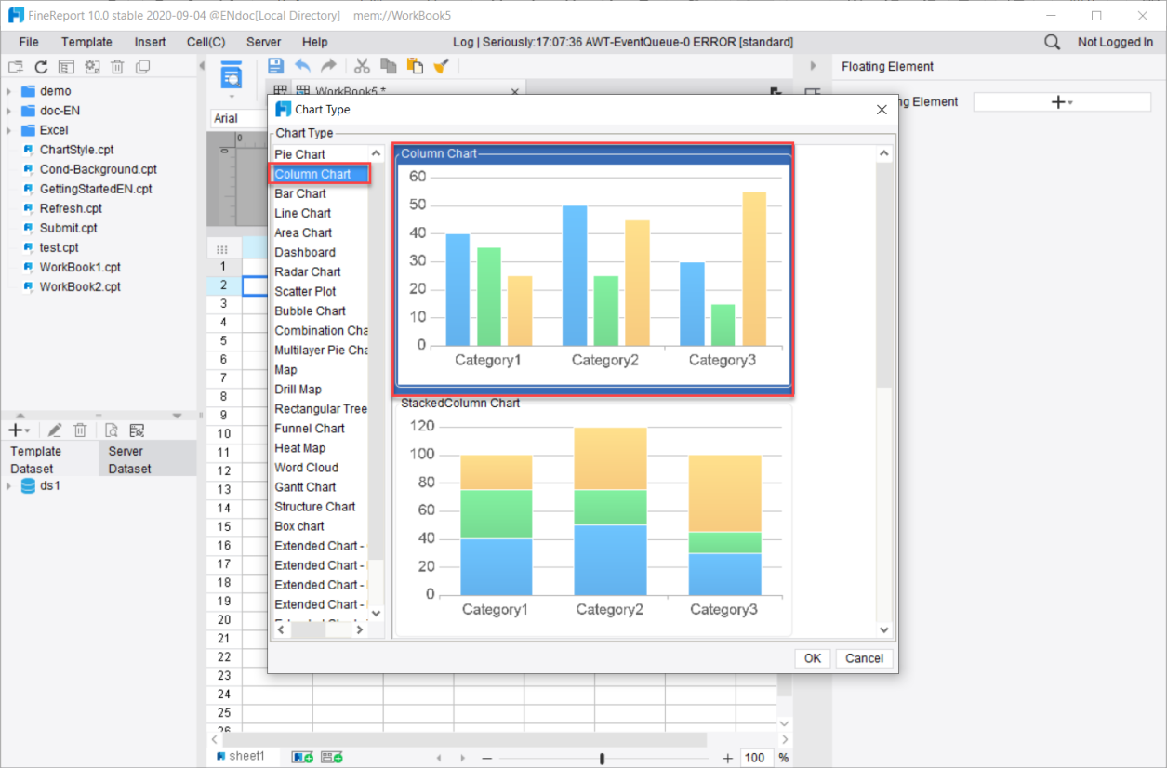Delete a dataset using trash icon
Image resolution: width=1167 pixels, height=768 pixels.
(80, 430)
